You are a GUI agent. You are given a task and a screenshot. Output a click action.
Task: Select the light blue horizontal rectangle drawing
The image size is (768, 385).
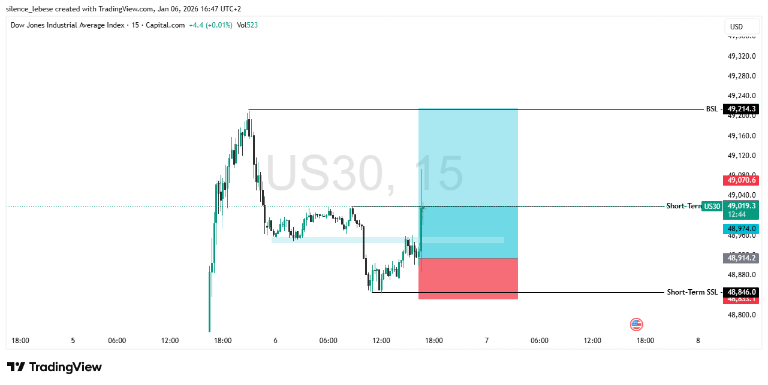pyautogui.click(x=336, y=240)
